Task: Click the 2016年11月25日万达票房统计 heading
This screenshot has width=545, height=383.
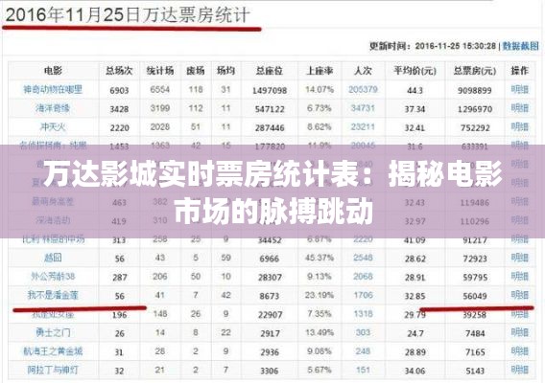Action: [128, 15]
